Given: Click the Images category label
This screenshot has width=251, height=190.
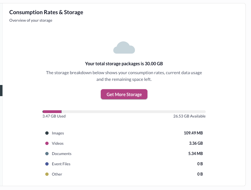Looking at the screenshot, I should point(58,133).
